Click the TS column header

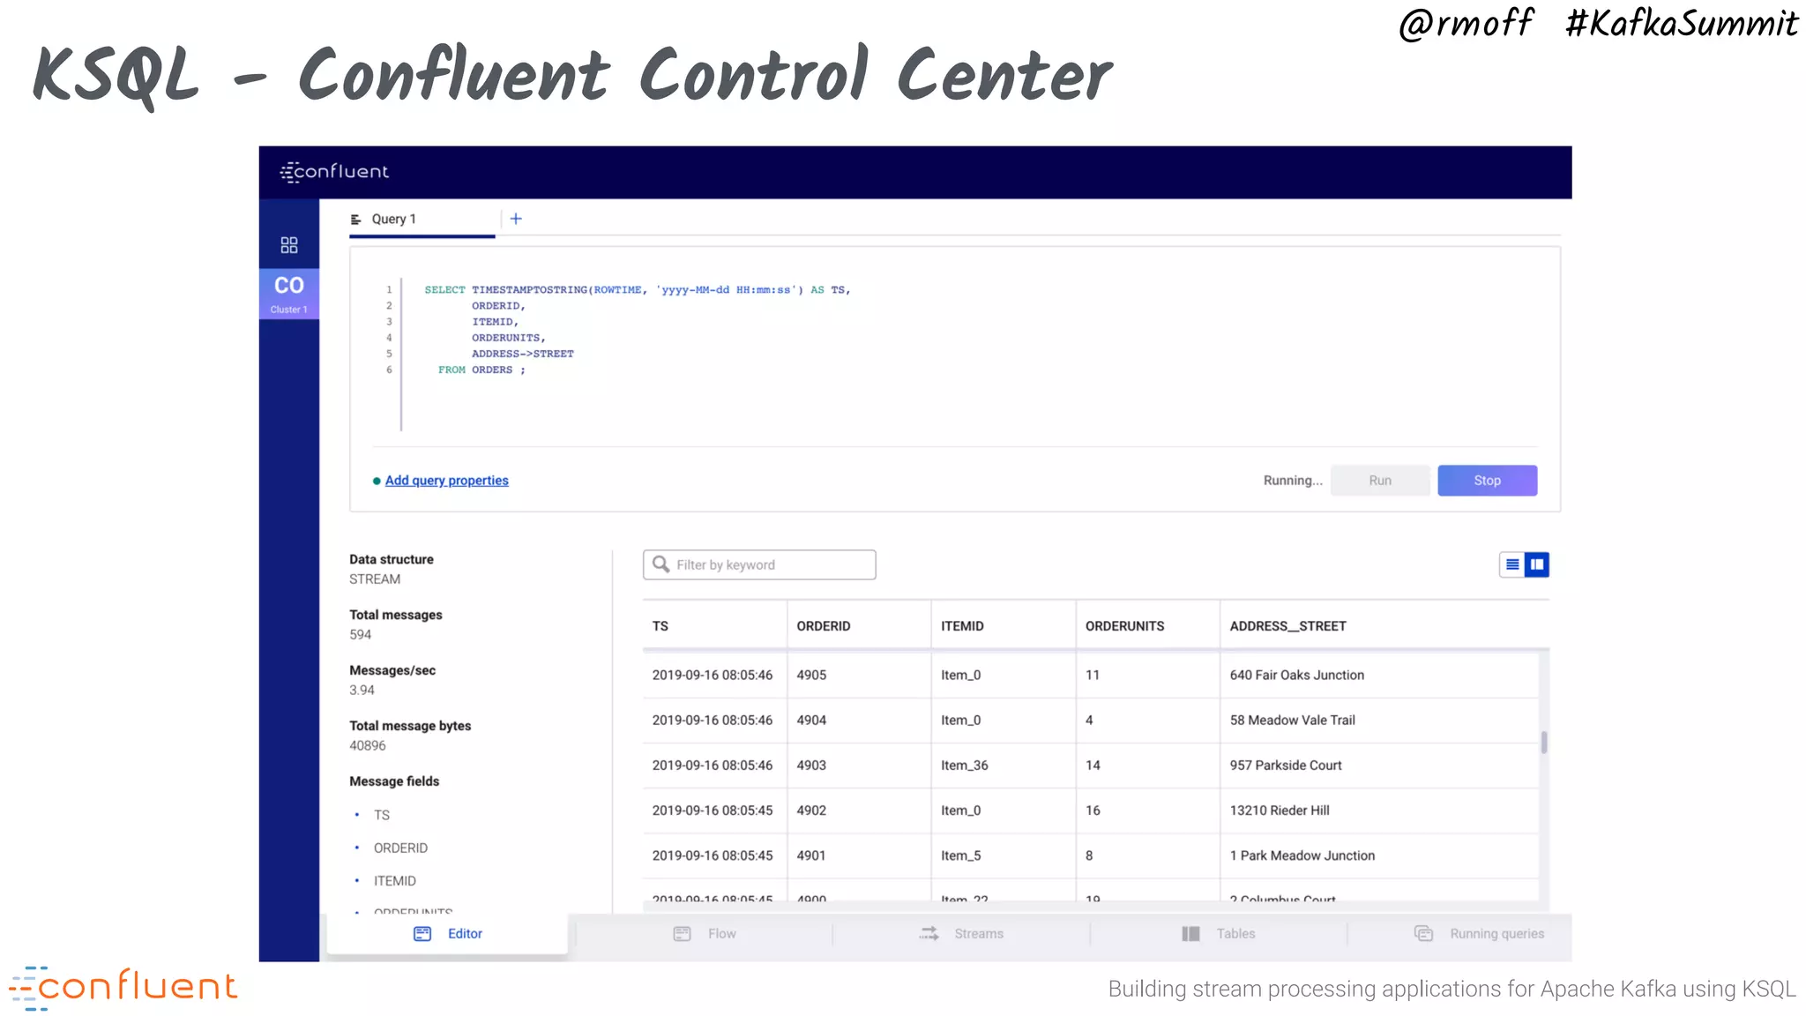(x=714, y=626)
